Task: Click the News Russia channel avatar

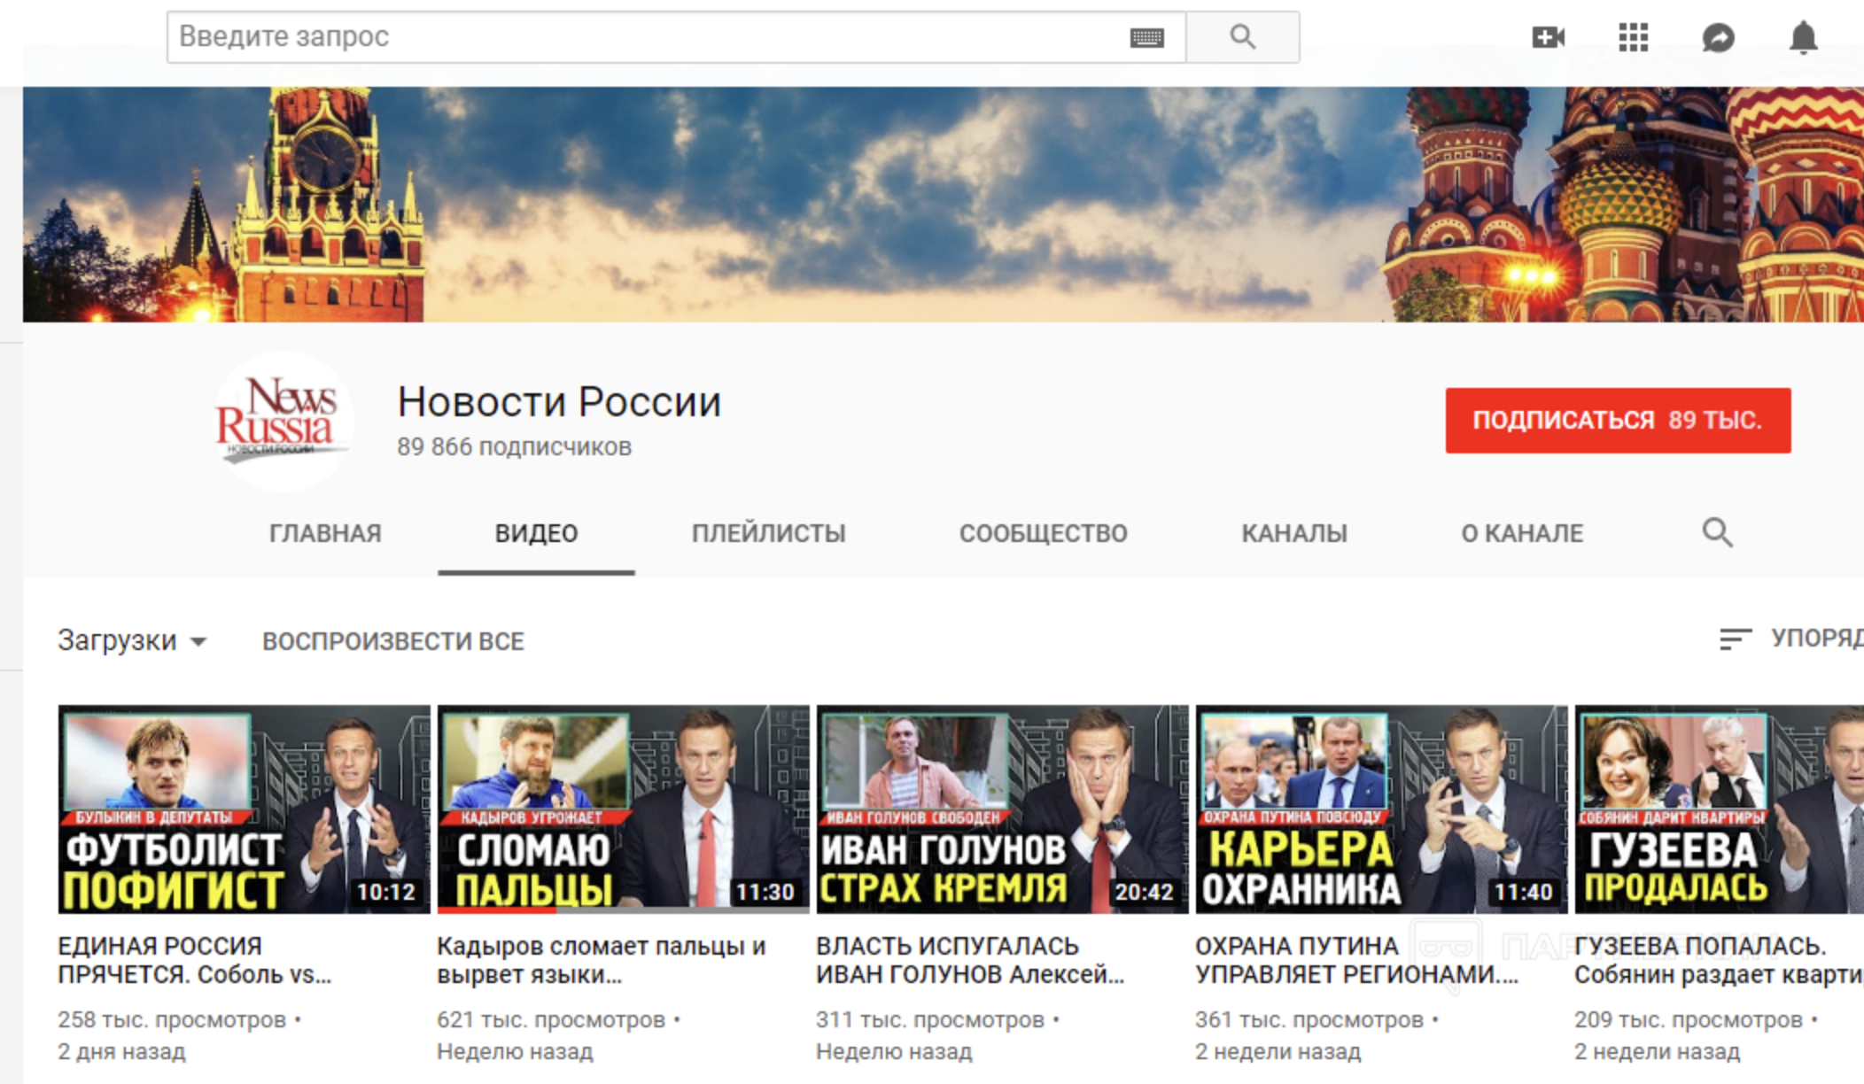Action: pos(282,422)
